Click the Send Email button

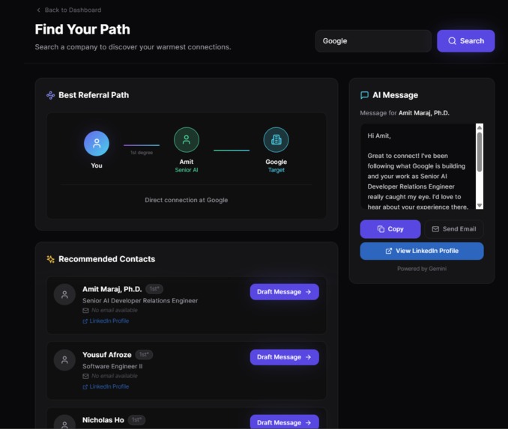(x=454, y=229)
